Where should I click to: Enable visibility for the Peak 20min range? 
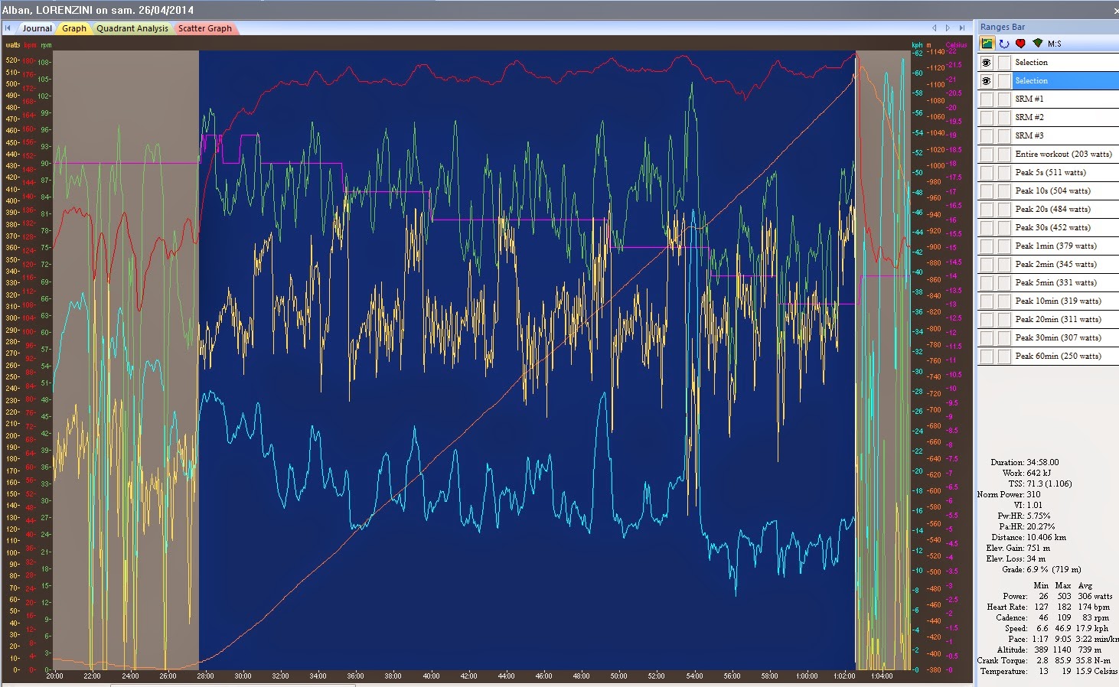pyautogui.click(x=987, y=320)
